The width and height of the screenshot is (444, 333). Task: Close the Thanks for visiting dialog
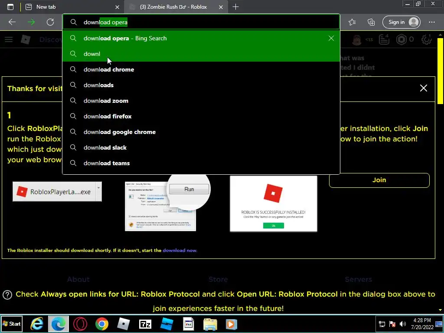coord(423,88)
